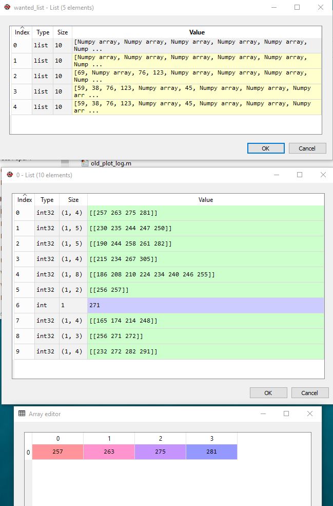Select the blue cell containing 281
This screenshot has width=333, height=506.
pos(211,452)
